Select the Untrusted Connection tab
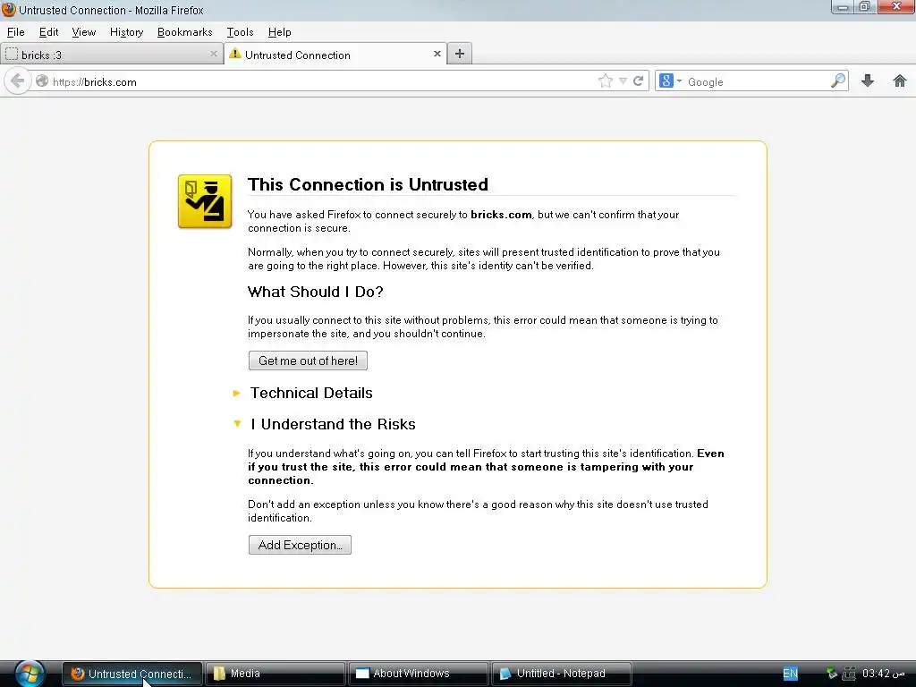Image resolution: width=916 pixels, height=687 pixels. [x=335, y=55]
